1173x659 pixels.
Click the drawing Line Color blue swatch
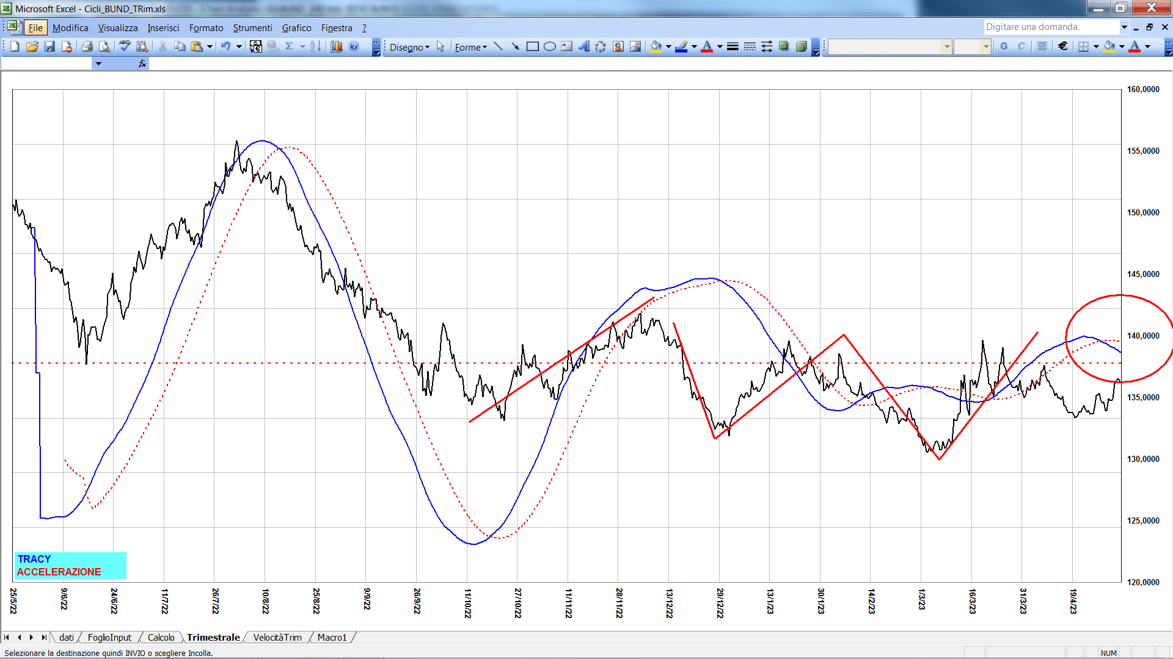(x=681, y=46)
